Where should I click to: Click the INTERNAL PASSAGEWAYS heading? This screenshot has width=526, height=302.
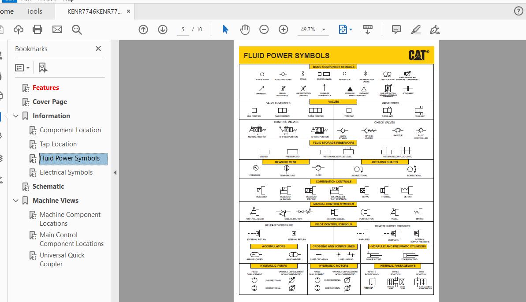tap(398, 266)
